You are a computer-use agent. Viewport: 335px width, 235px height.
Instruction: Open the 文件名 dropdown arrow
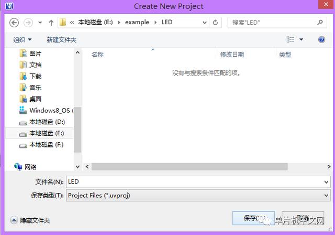326,182
